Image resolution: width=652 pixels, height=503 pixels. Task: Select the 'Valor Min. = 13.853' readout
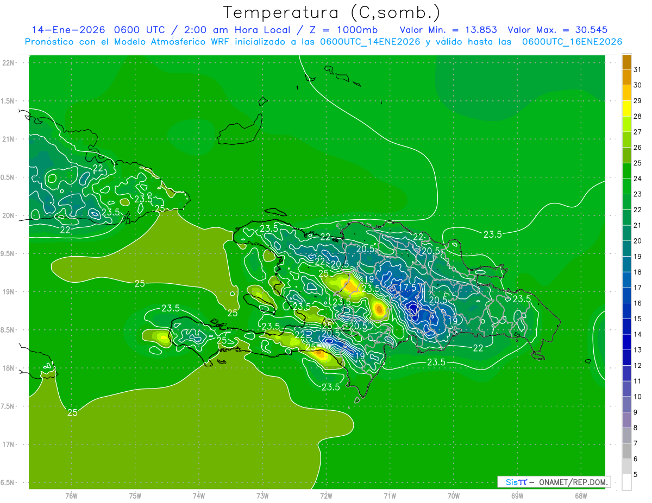[448, 30]
